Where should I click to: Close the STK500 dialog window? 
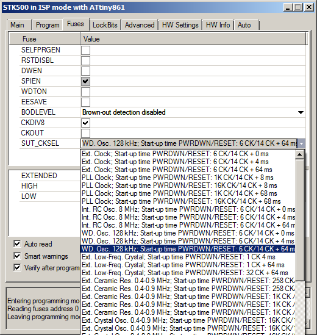[309, 7]
